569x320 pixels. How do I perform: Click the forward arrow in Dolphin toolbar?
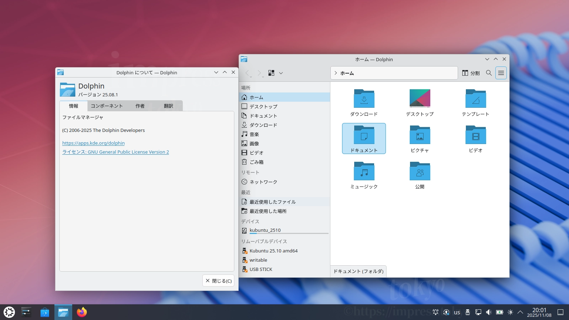coord(260,73)
